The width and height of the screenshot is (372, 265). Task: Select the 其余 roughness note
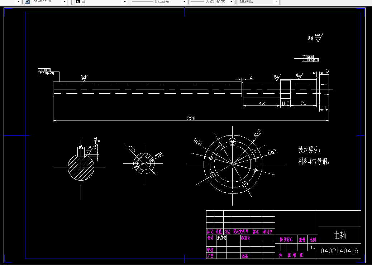pyautogui.click(x=315, y=38)
